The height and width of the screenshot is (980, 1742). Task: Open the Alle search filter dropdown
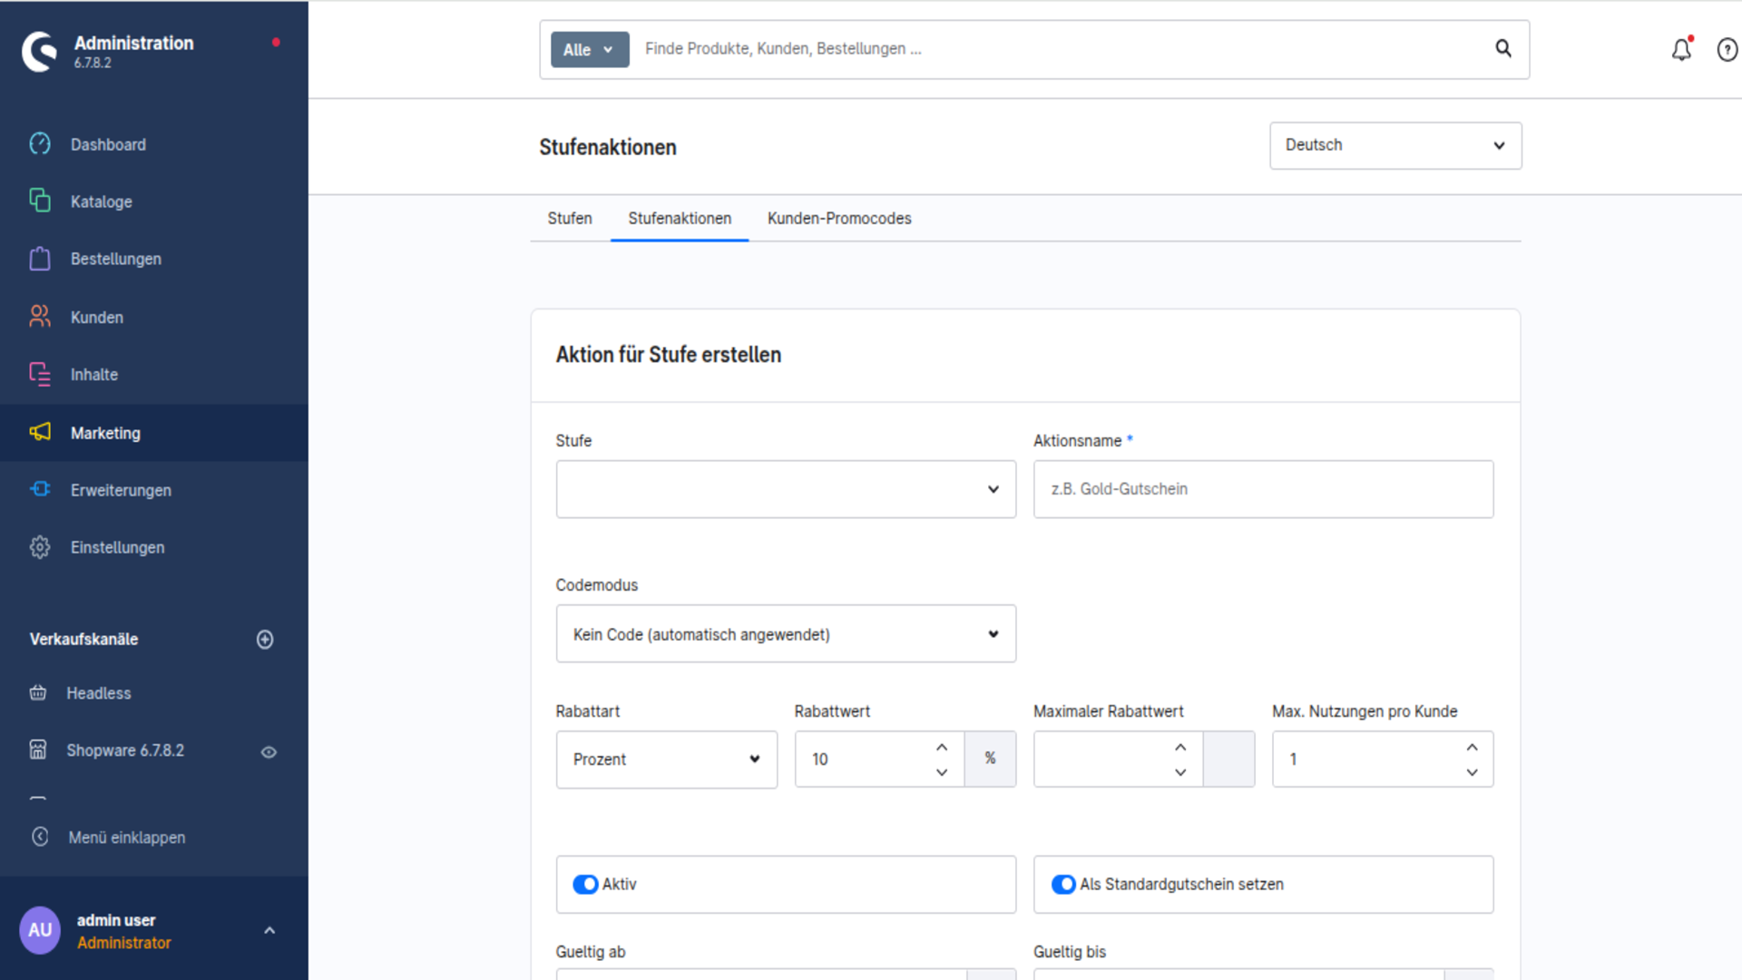point(590,50)
